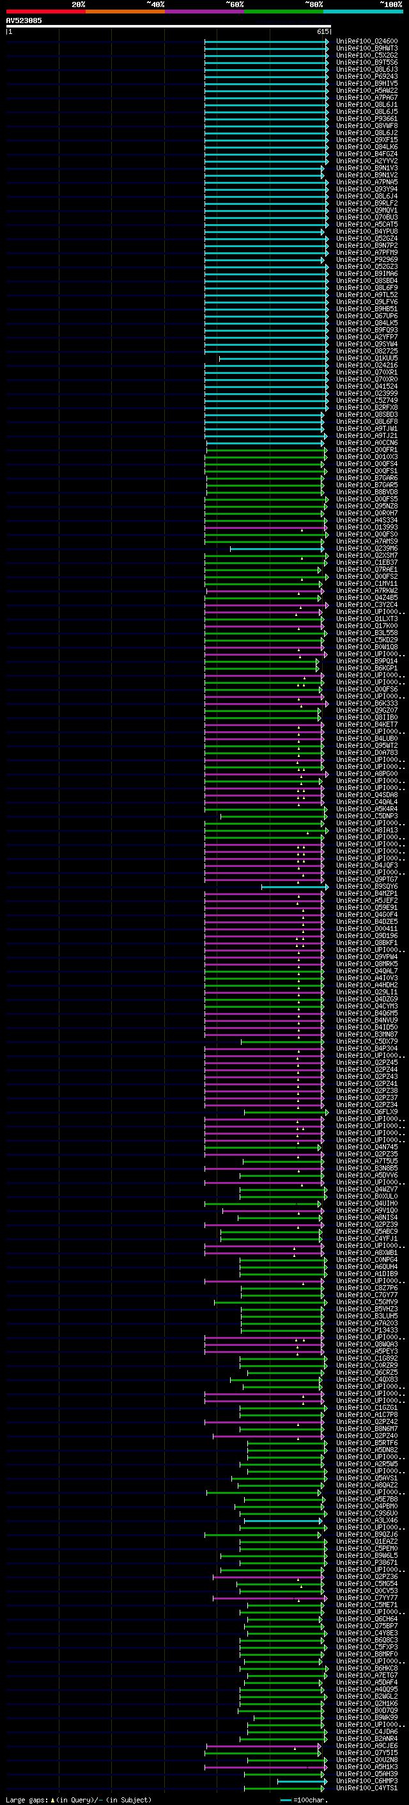Viewport: 409px width, 1805px height.
Task: Select the label UniRef100_Q2PZ34
Action: click(367, 1105)
